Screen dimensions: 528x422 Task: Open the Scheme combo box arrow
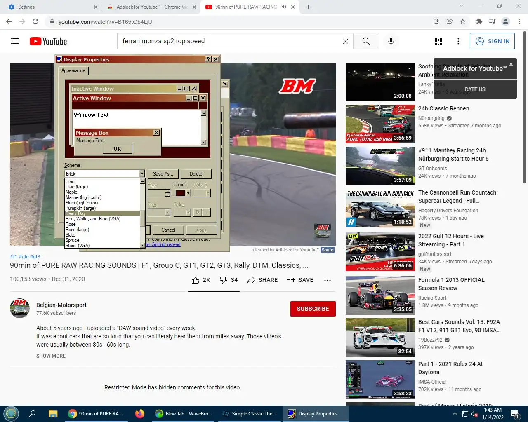142,174
